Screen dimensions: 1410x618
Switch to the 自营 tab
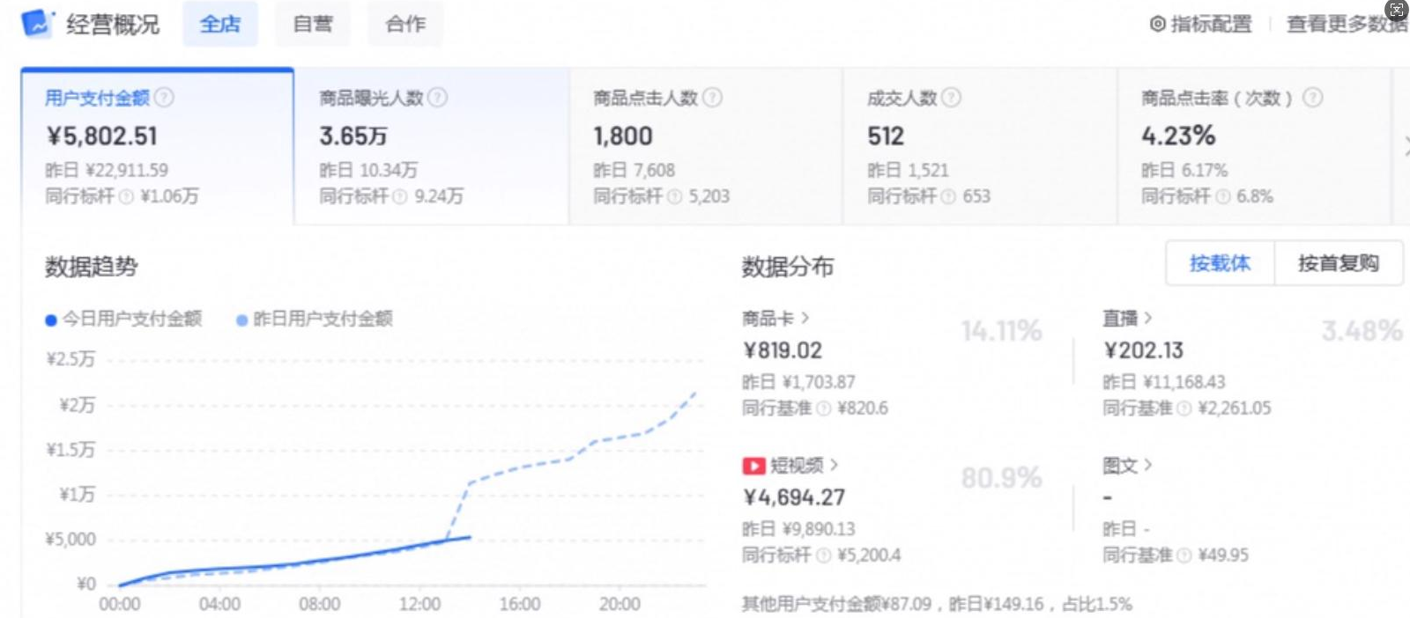(312, 25)
